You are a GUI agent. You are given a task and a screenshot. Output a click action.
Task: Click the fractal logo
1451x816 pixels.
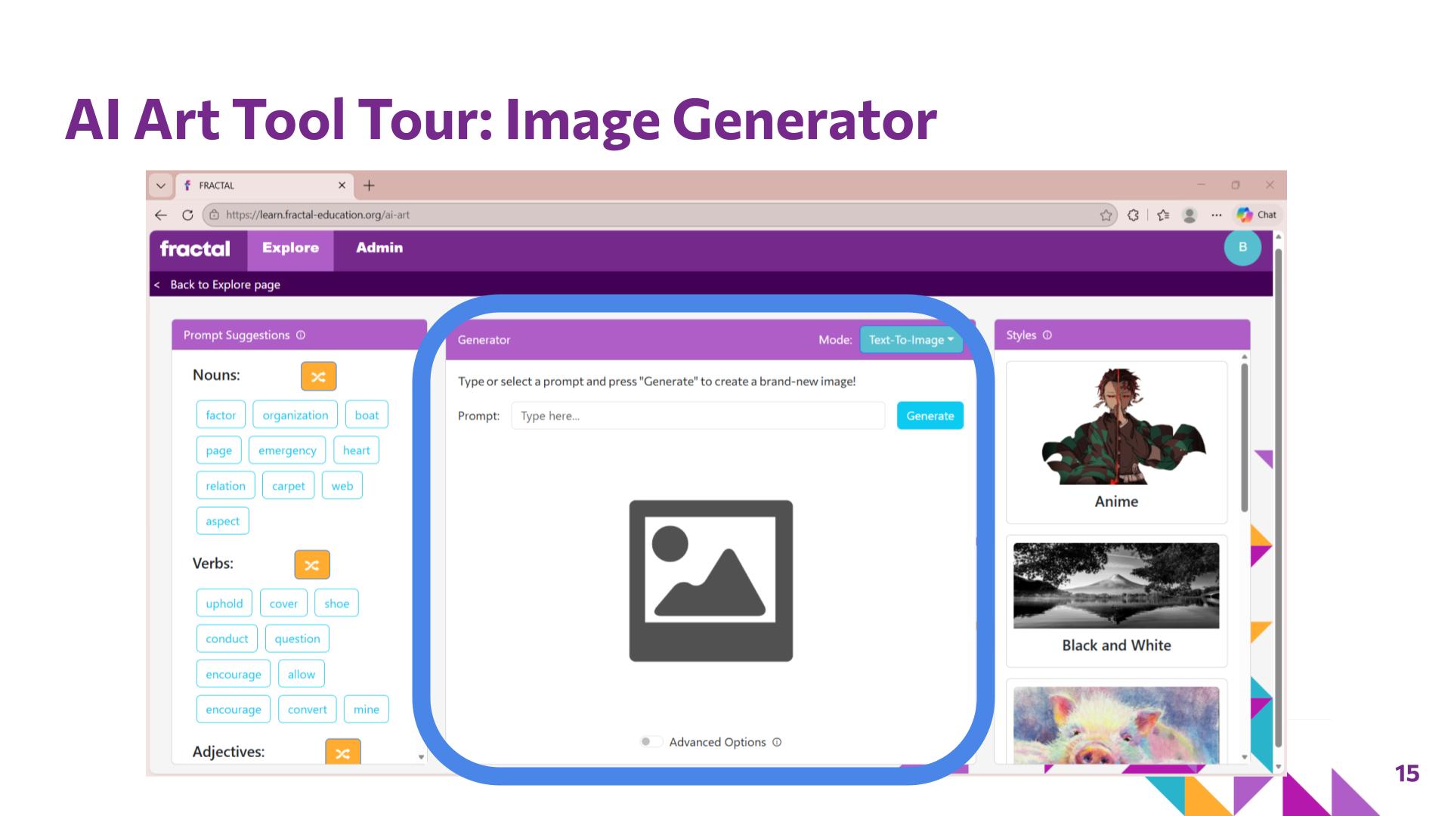[x=195, y=249]
